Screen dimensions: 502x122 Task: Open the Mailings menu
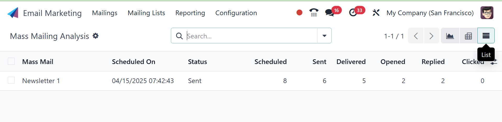coord(105,13)
